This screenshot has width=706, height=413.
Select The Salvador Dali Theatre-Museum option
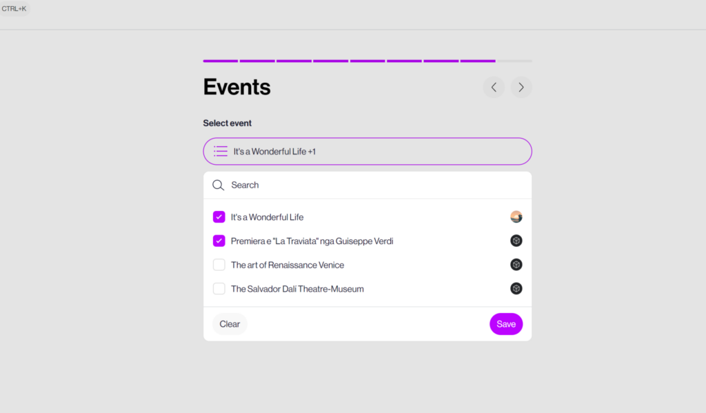pos(297,289)
